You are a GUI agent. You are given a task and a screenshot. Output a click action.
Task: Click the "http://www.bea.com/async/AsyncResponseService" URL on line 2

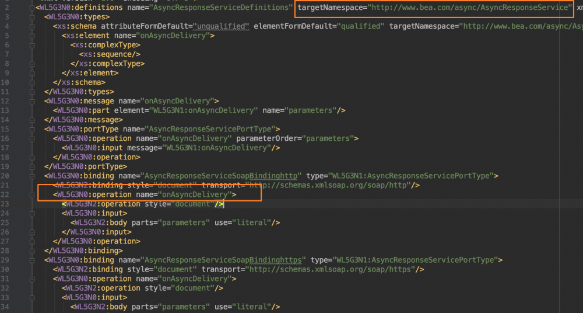(x=470, y=8)
